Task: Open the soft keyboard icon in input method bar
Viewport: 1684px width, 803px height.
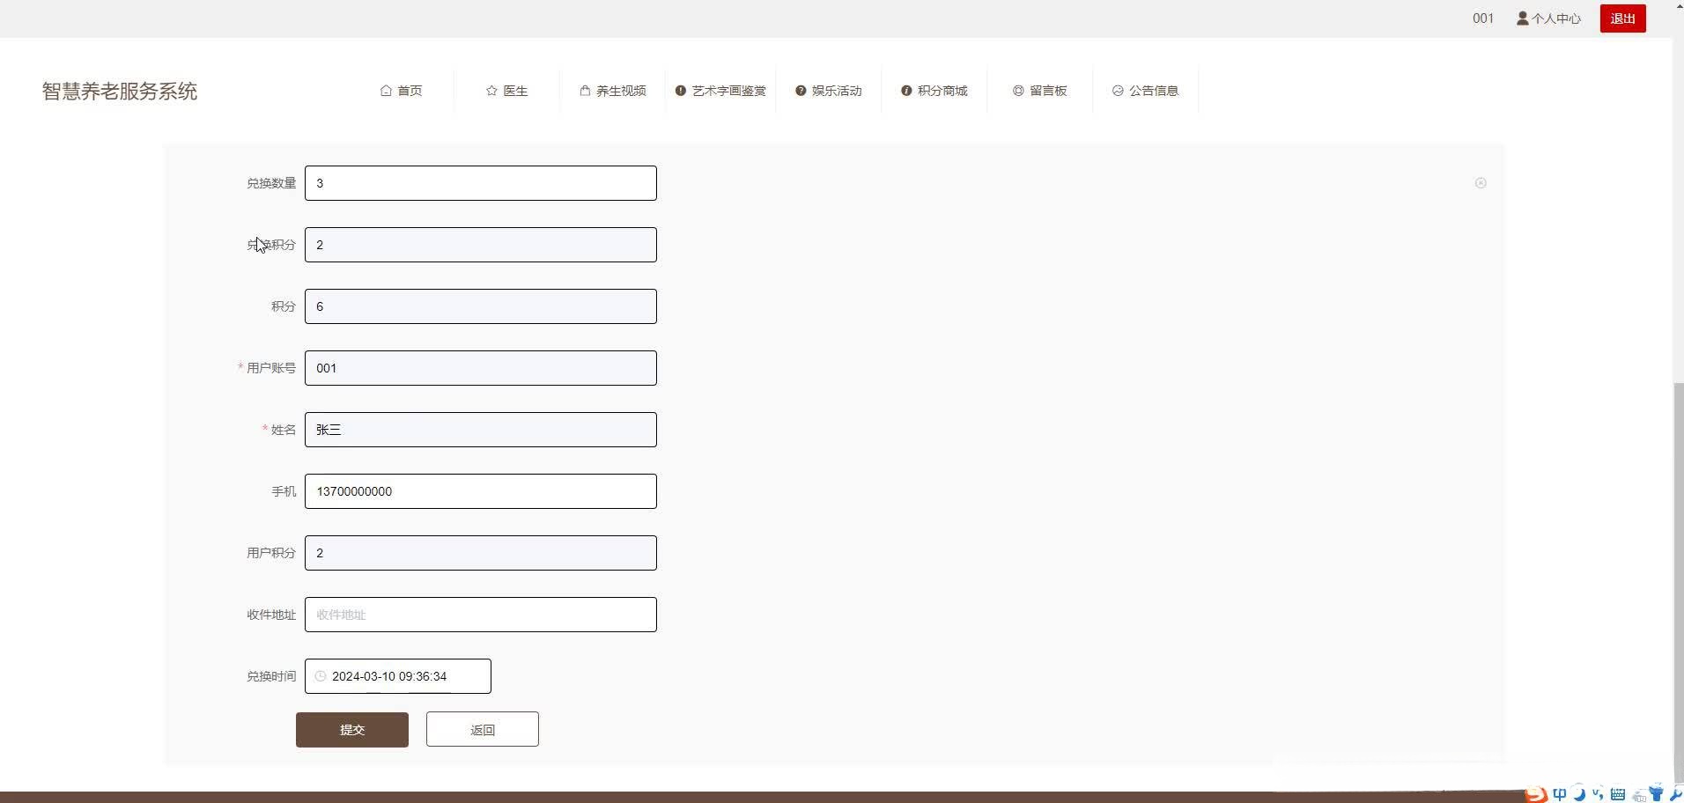Action: coord(1620,794)
